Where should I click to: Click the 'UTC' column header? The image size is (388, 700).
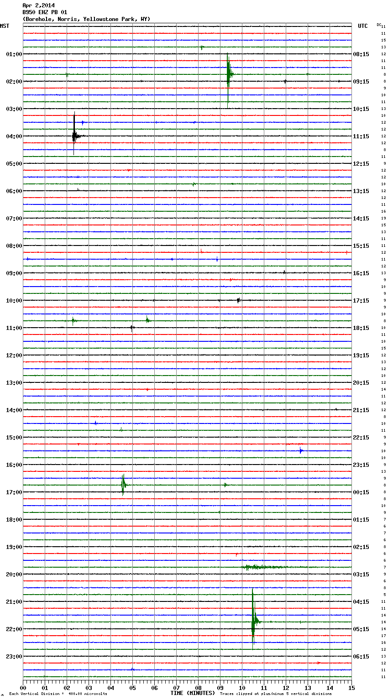[x=363, y=26]
